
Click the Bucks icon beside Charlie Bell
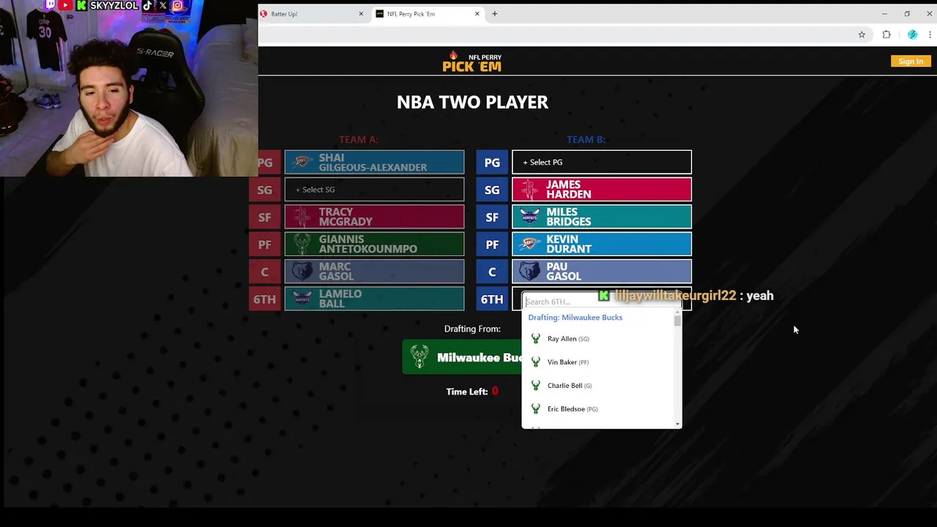pos(536,386)
